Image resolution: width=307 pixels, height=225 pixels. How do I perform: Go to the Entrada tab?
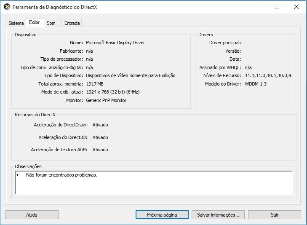tap(72, 23)
